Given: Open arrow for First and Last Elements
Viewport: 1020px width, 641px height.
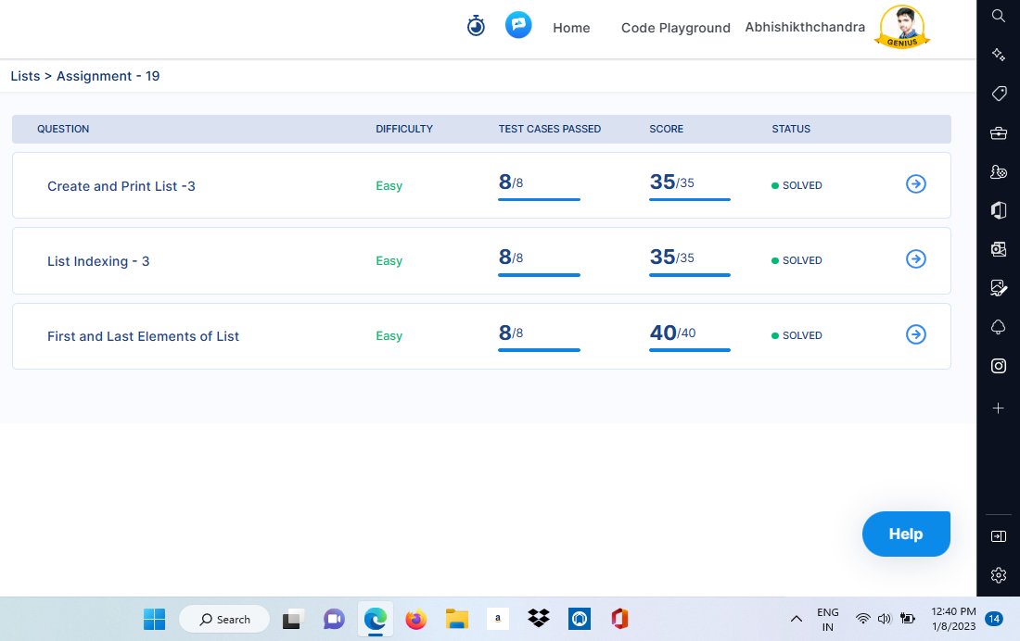Looking at the screenshot, I should point(916,334).
